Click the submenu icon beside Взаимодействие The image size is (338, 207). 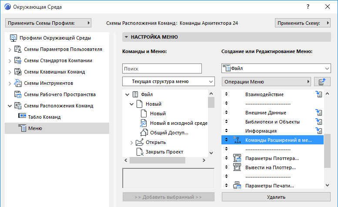[x=319, y=94]
